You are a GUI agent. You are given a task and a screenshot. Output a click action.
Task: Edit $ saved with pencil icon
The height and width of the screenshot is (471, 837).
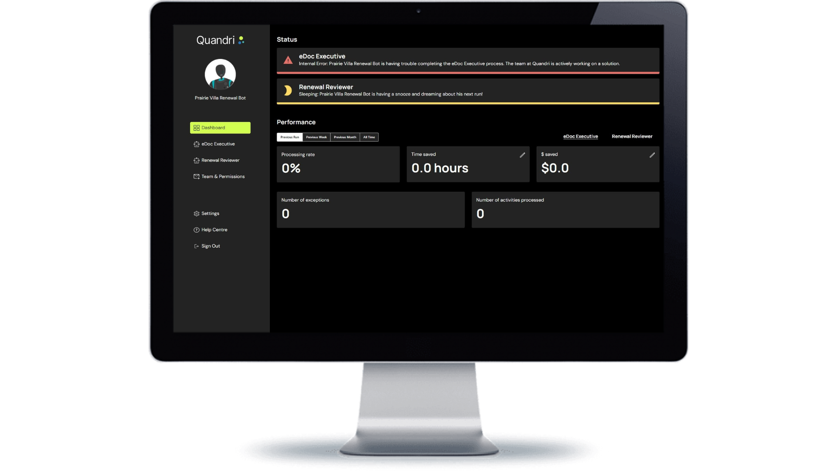click(x=652, y=155)
